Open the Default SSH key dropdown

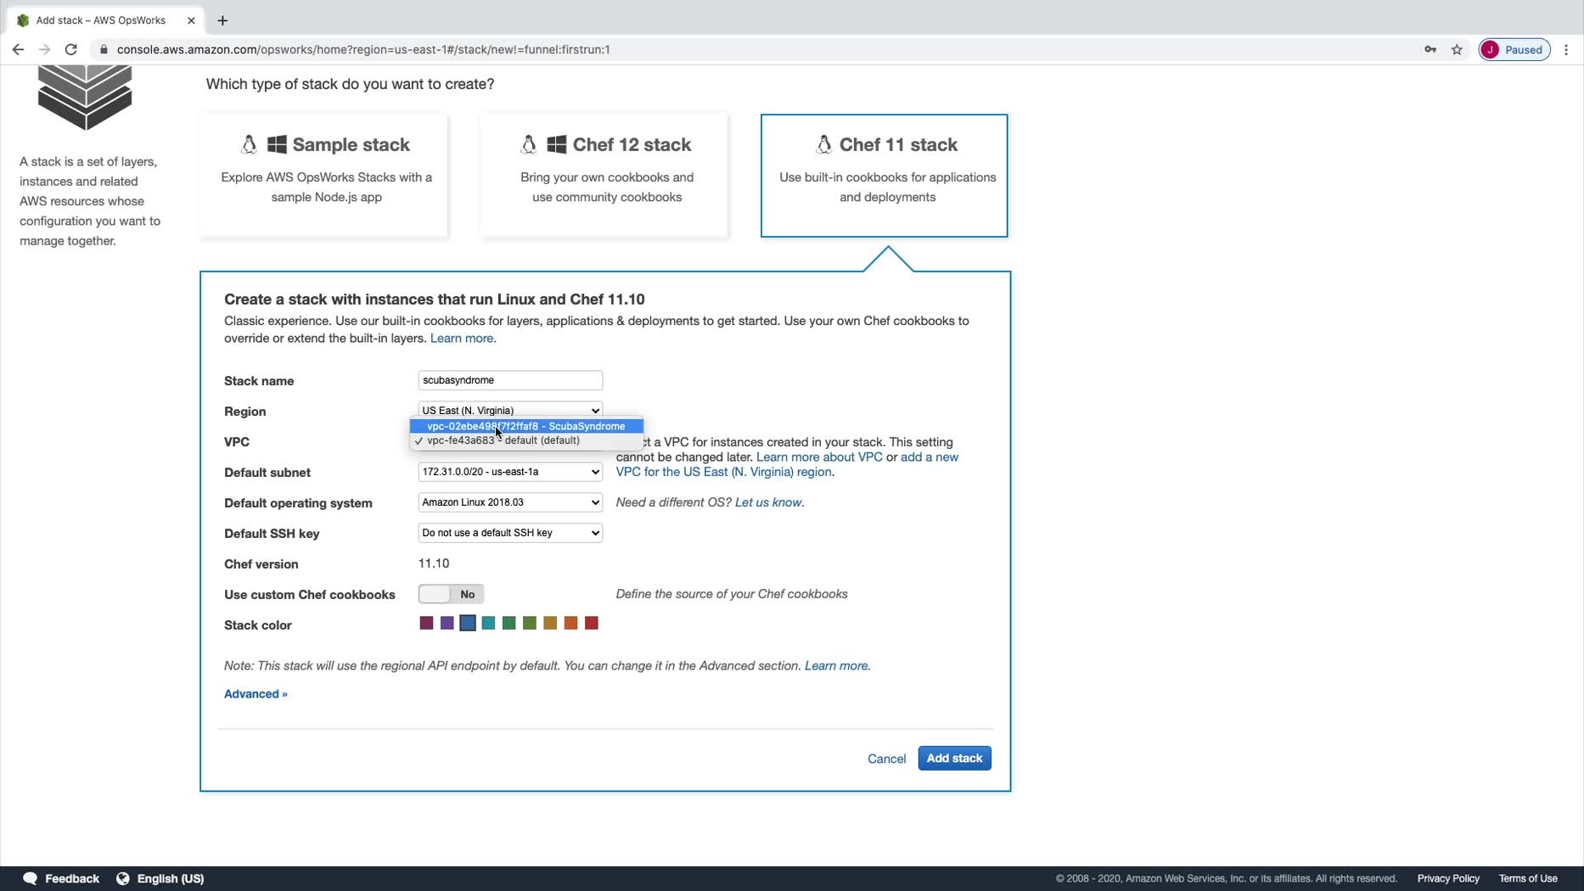click(510, 533)
